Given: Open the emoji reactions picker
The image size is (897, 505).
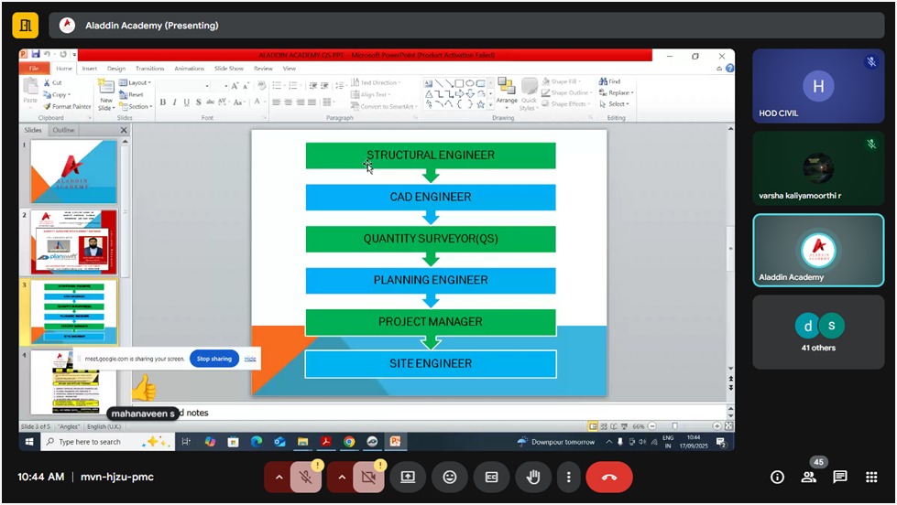Looking at the screenshot, I should click(x=449, y=477).
